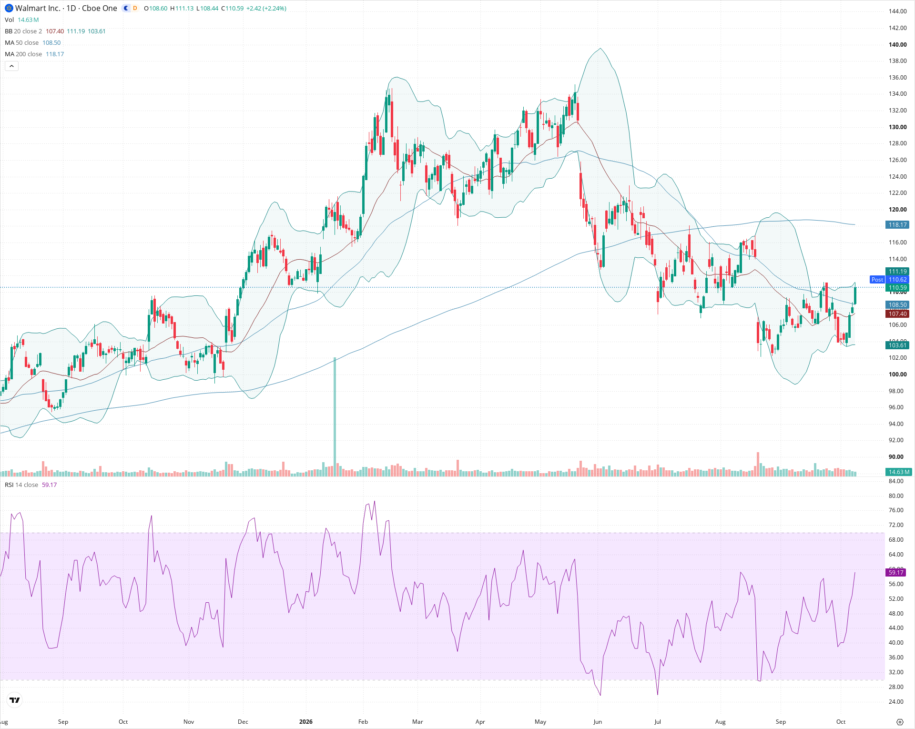Click the 140.00 price scale label

pyautogui.click(x=897, y=45)
